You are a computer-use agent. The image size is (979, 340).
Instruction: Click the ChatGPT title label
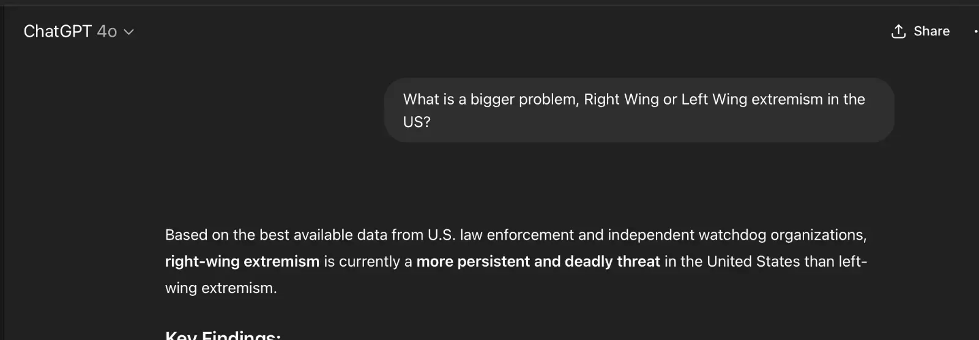pos(58,31)
